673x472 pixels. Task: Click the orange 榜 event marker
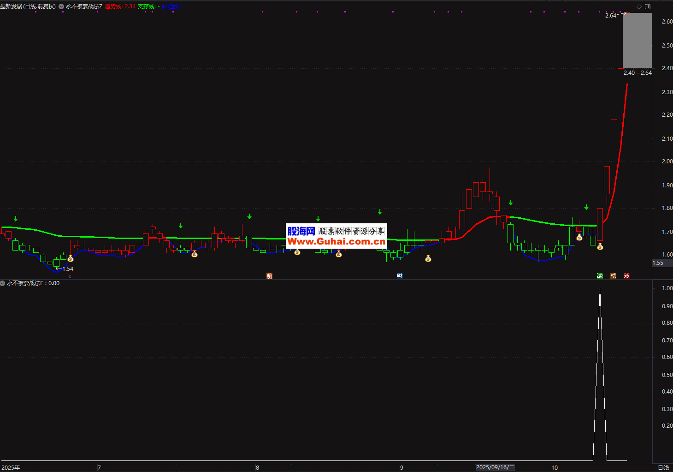pyautogui.click(x=613, y=276)
